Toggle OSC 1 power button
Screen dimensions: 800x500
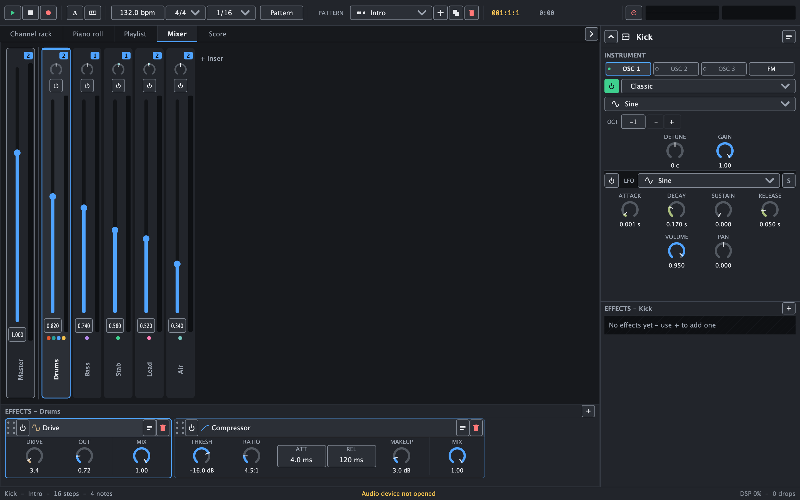612,86
